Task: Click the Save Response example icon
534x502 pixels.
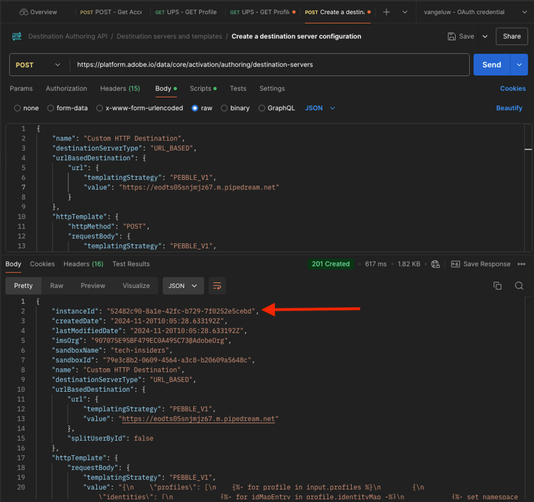Action: tap(456, 264)
